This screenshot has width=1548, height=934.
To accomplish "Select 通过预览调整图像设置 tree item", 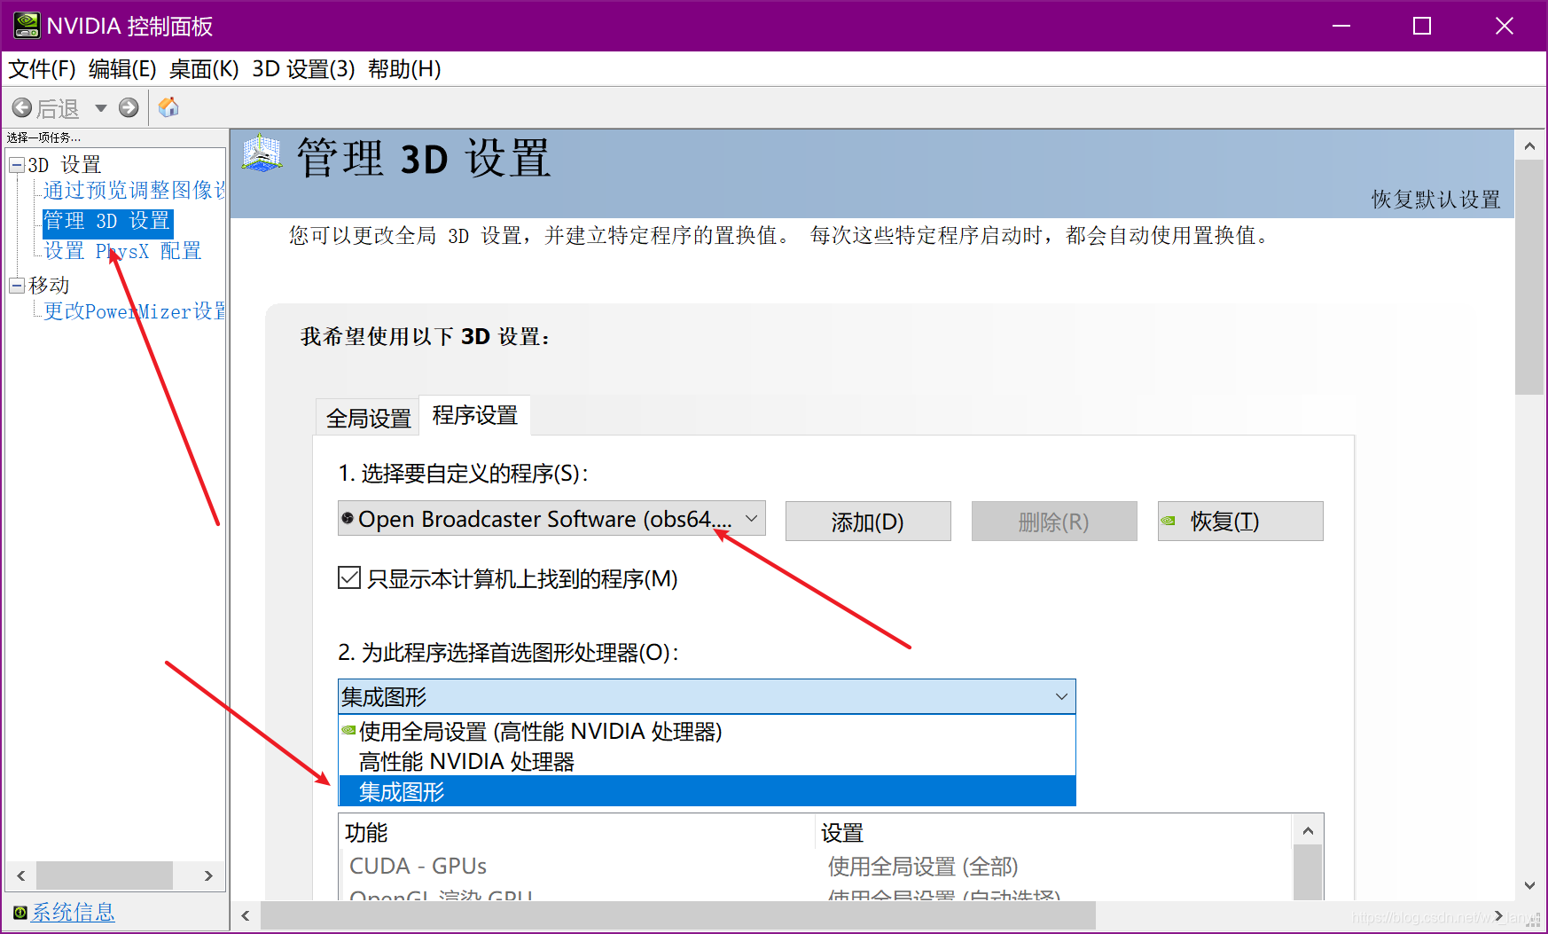I will (135, 191).
